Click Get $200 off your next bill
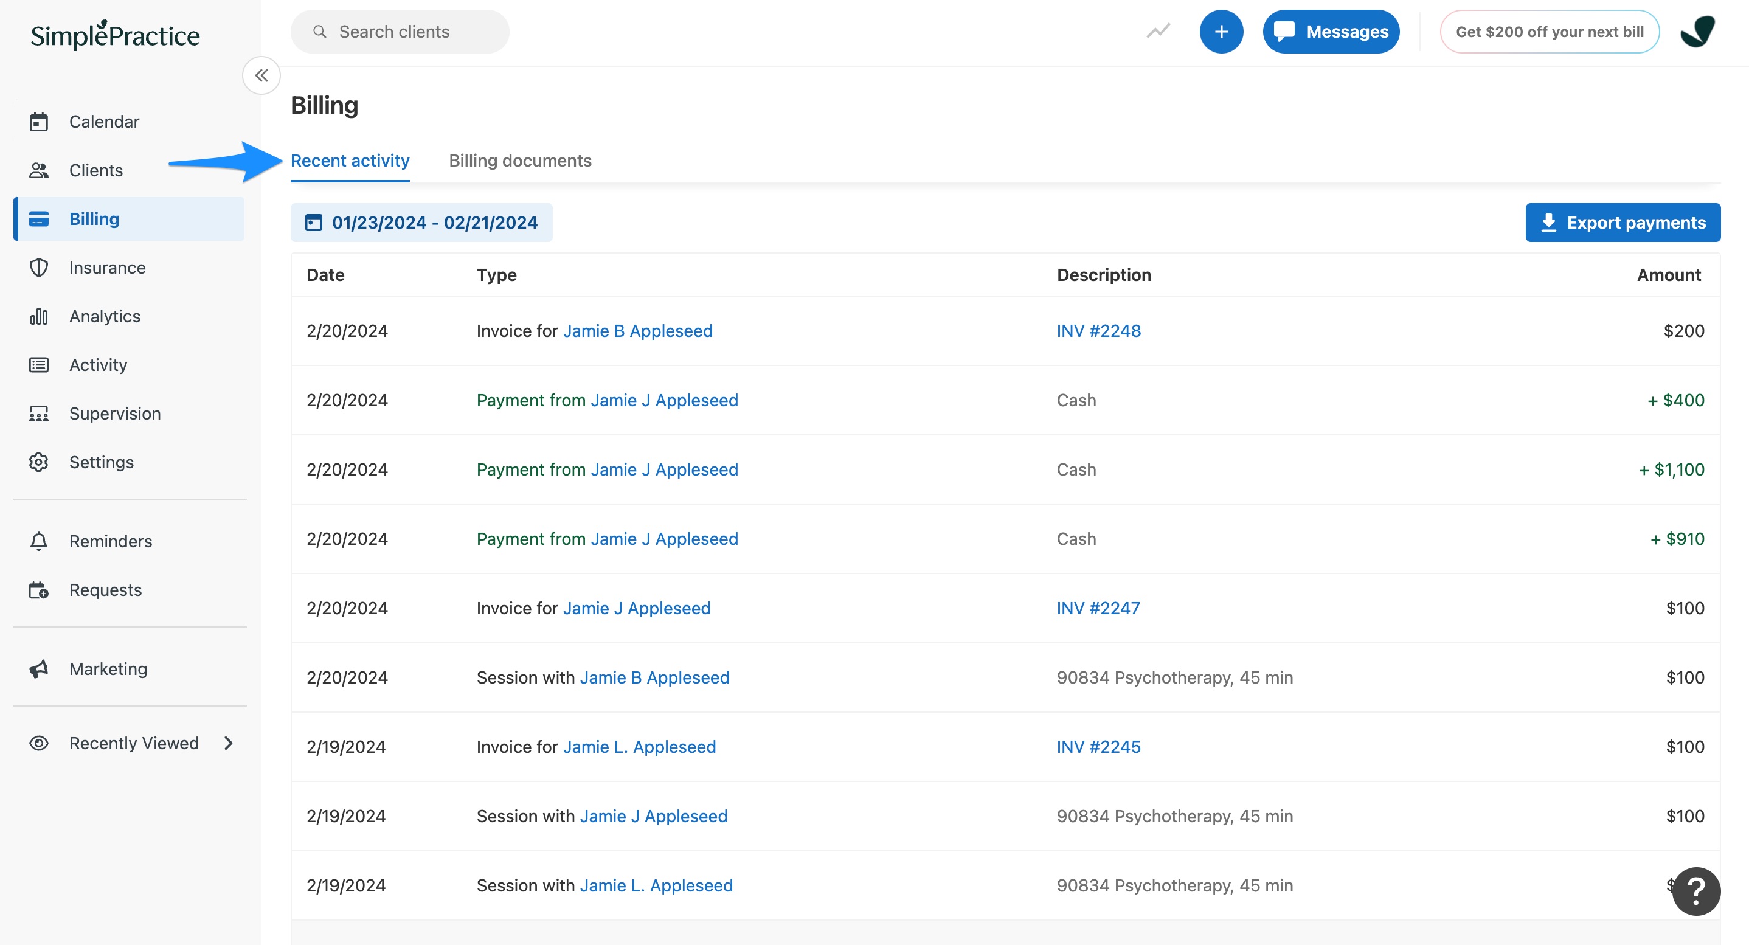1749x945 pixels. click(x=1550, y=31)
